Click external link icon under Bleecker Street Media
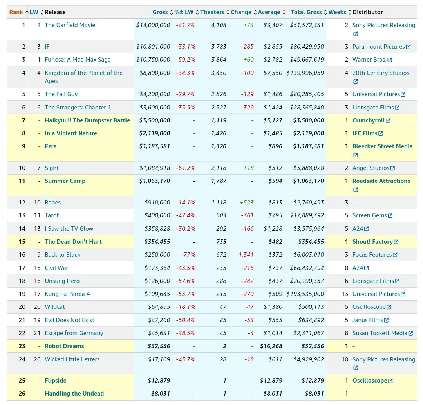Viewport: 423px width, 405px height. click(x=356, y=155)
